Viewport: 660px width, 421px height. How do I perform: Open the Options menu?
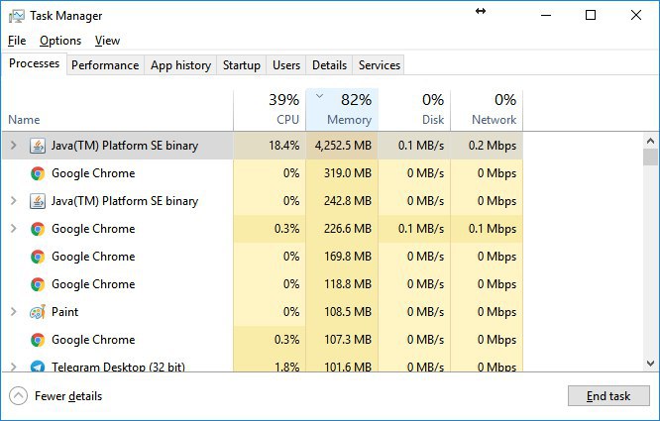[x=60, y=41]
